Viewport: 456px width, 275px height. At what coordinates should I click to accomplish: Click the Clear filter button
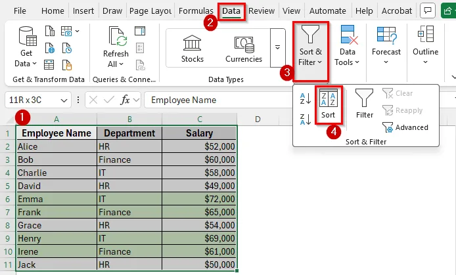click(x=398, y=93)
